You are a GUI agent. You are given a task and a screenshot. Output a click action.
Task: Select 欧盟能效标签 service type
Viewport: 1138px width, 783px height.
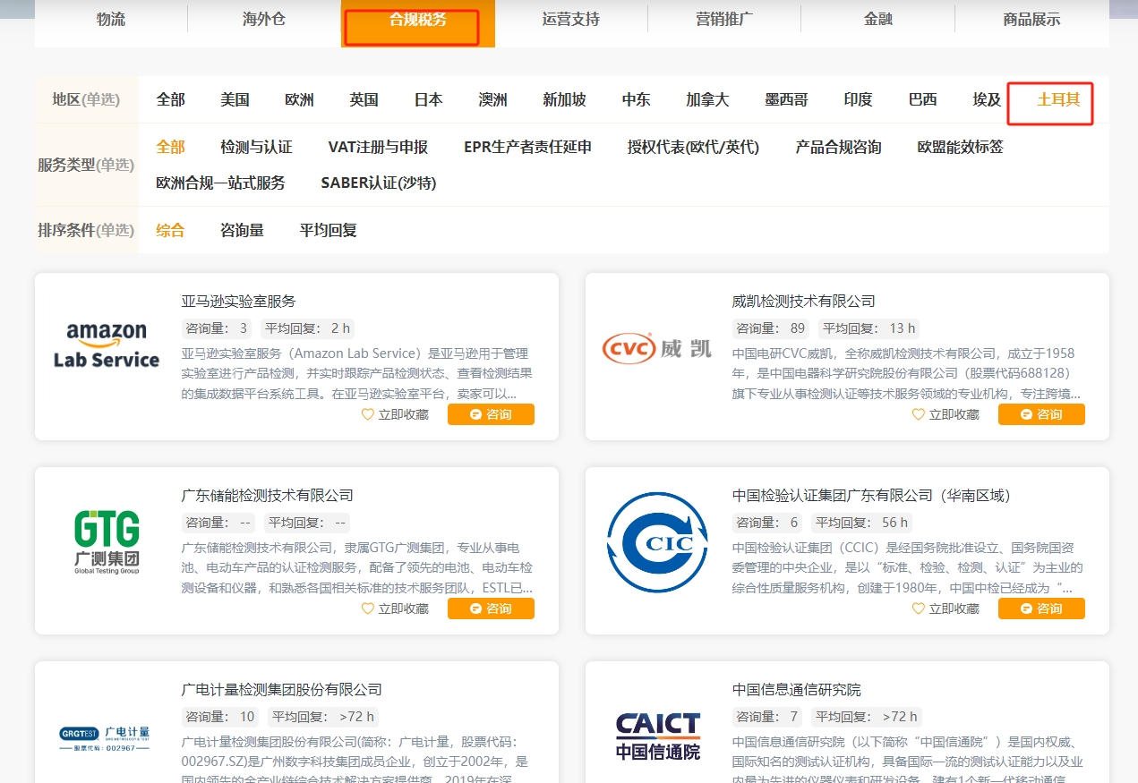pos(960,147)
